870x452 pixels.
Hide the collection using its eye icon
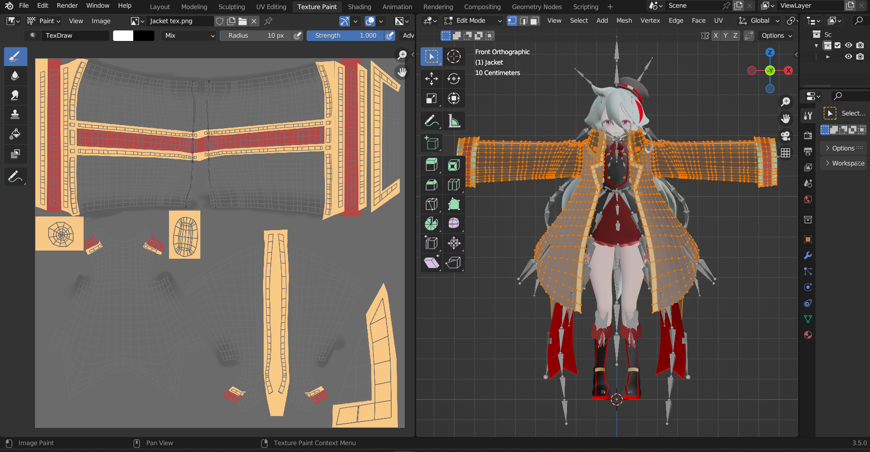[x=848, y=45]
